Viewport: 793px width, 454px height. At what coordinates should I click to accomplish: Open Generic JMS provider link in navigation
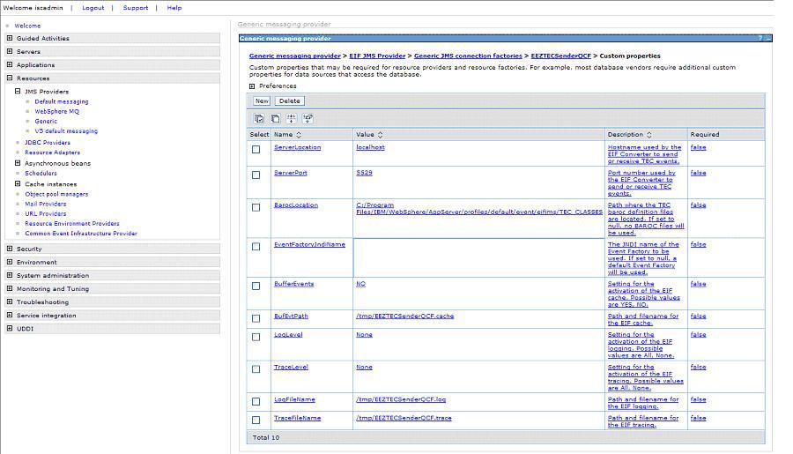(46, 122)
